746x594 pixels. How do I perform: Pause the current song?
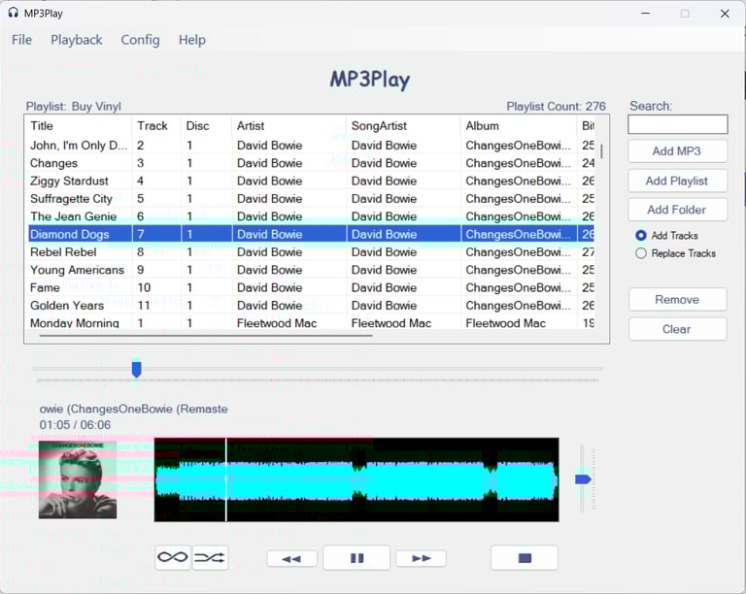356,558
